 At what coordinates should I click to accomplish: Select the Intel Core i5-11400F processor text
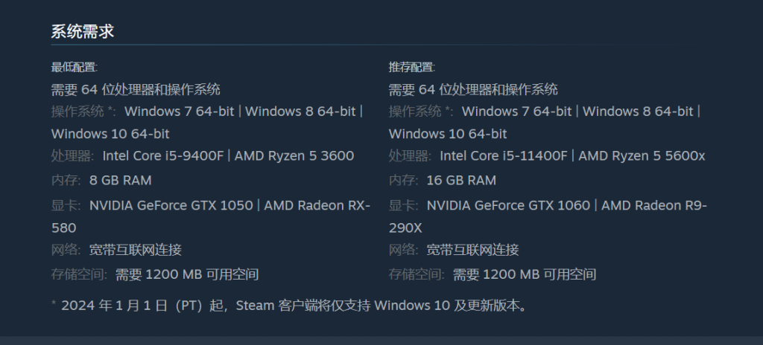503,156
